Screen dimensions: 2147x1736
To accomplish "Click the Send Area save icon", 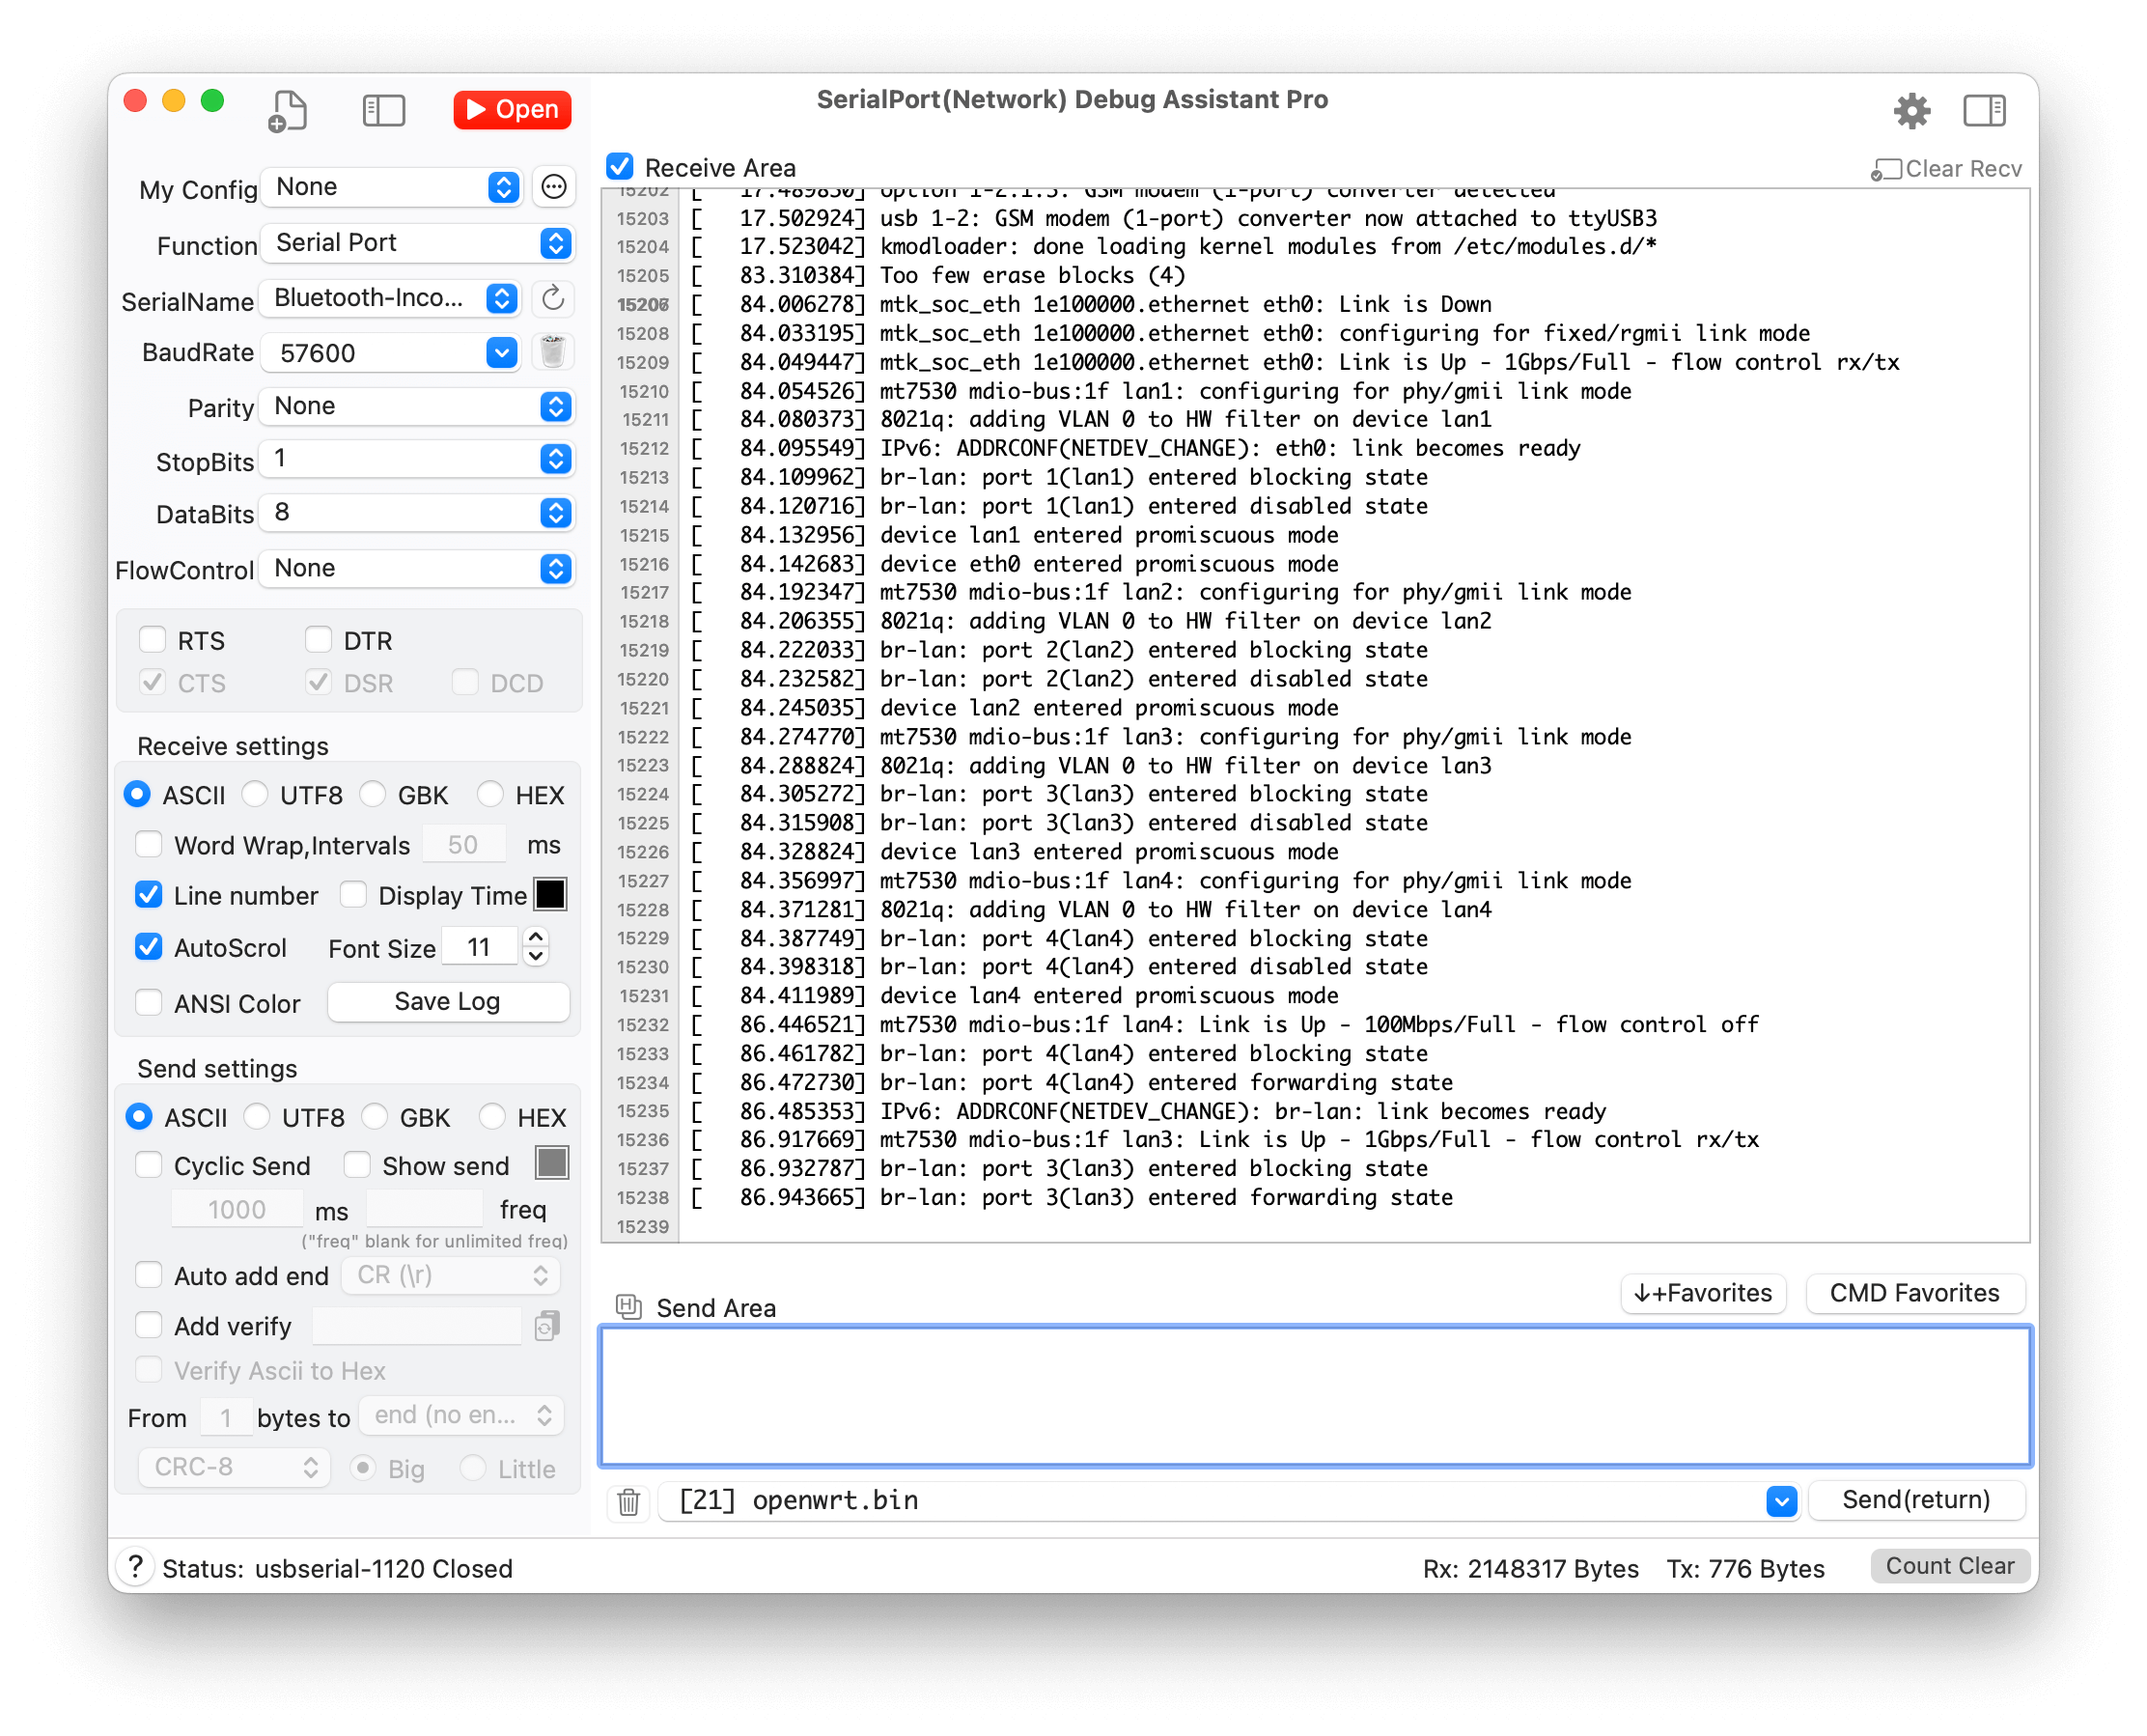I will pyautogui.click(x=628, y=1306).
